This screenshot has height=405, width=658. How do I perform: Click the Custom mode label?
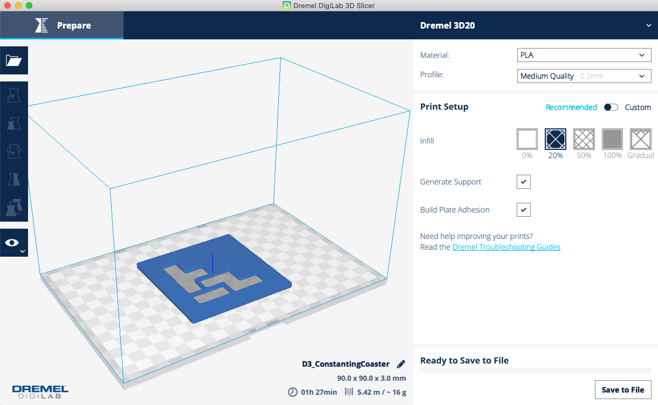[638, 107]
